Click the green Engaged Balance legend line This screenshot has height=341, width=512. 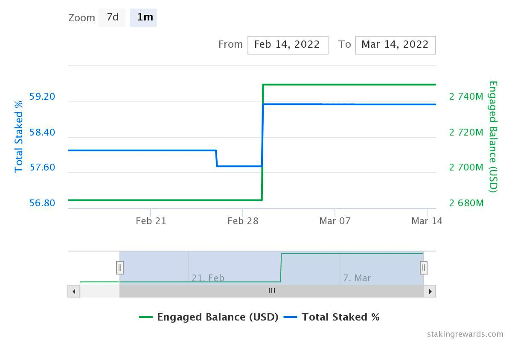146,317
